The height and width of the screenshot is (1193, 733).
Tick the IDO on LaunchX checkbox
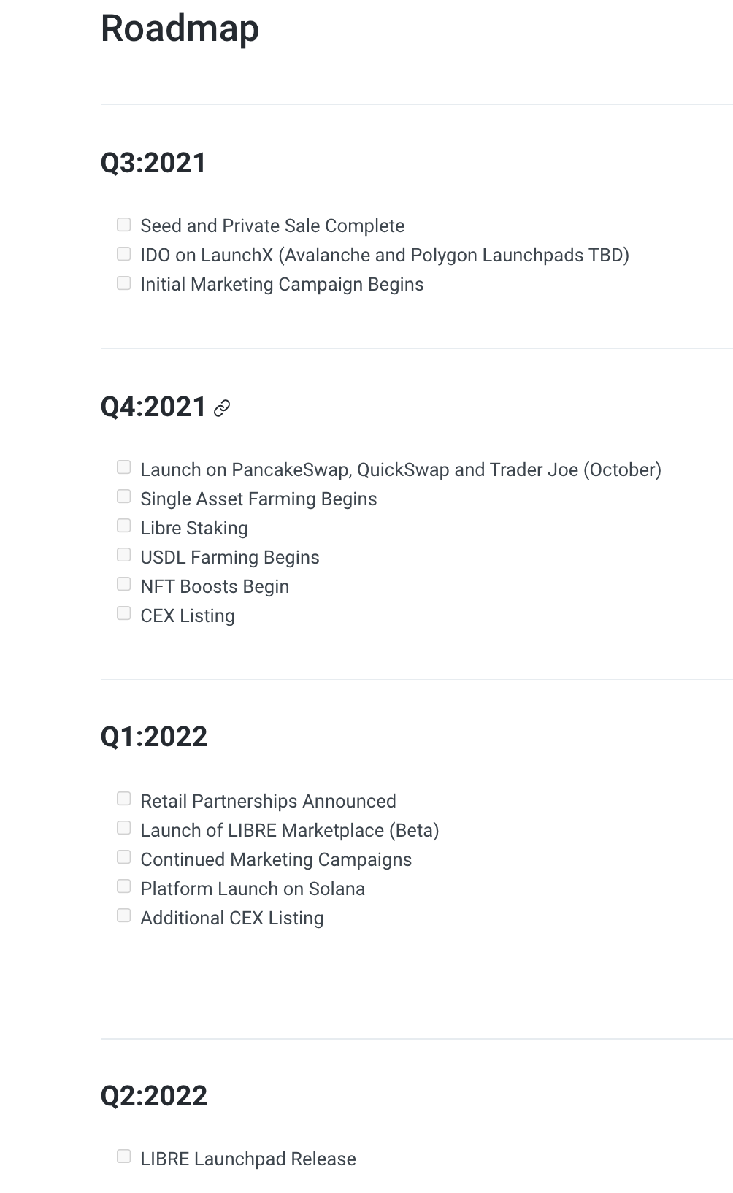tap(124, 254)
